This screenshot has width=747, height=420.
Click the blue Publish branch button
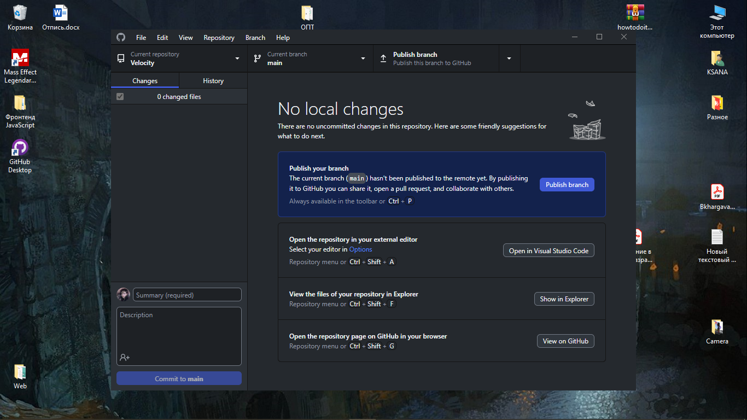(567, 185)
